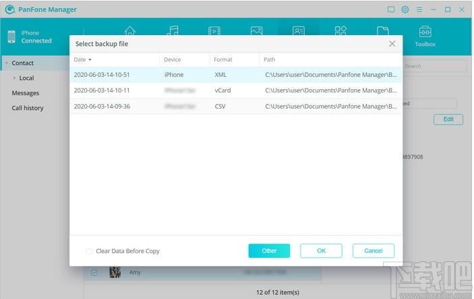Toggle the checkbox next to Amy
The height and width of the screenshot is (299, 474).
[x=94, y=273]
